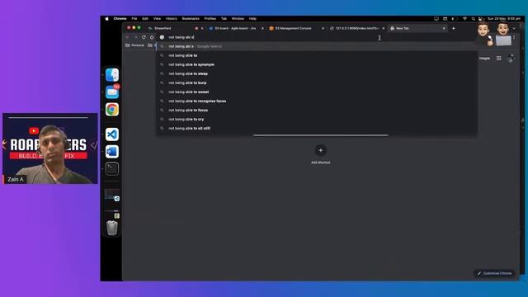Choose suggestion 'not being able to sleep'
This screenshot has height=297, width=528.
tap(317, 73)
